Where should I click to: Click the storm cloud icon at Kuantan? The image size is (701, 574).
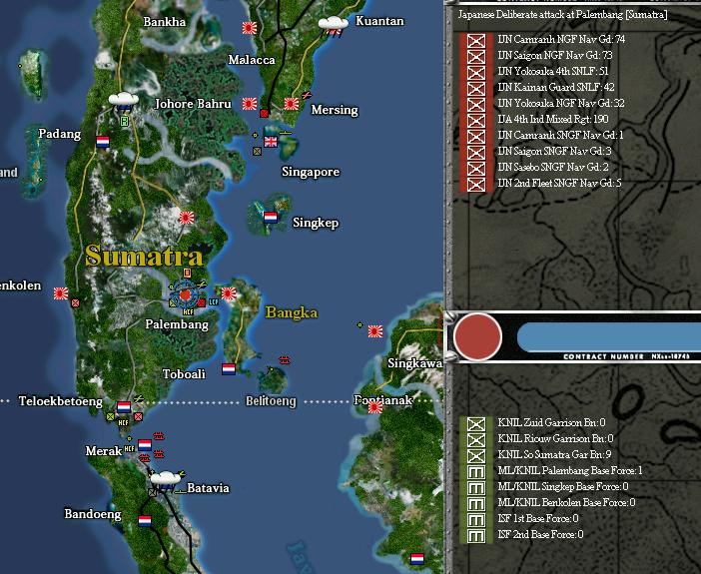[334, 26]
